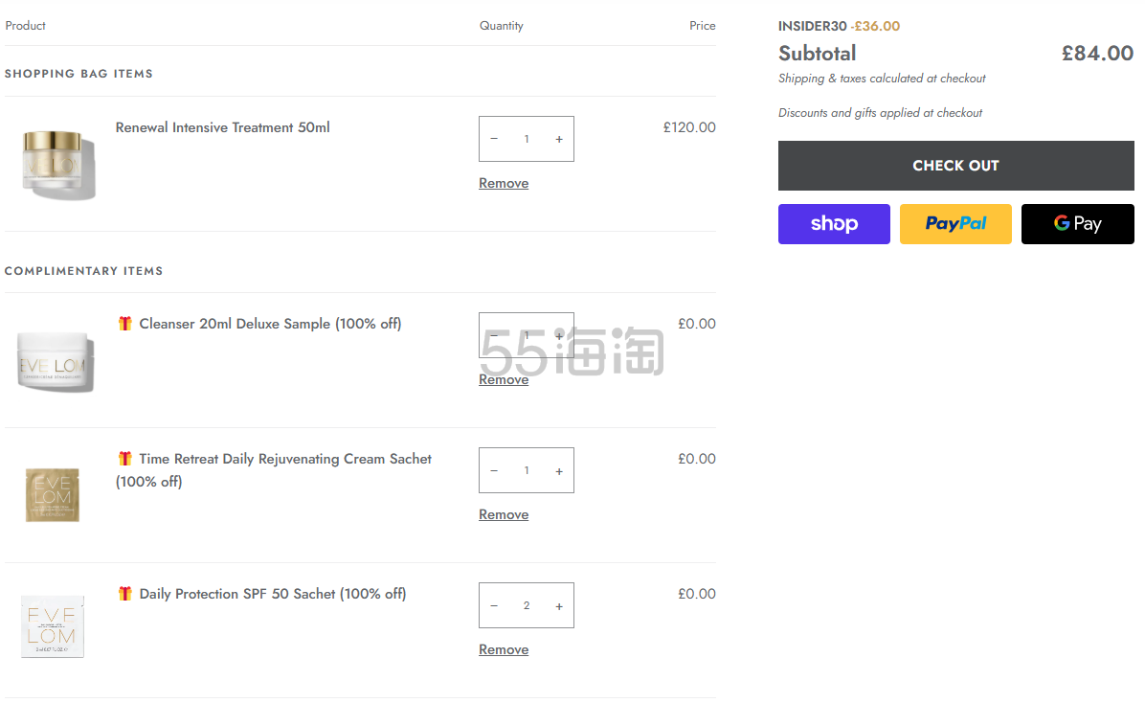Open Cleanser Deluxe Sample jar thumbnail
The image size is (1145, 703).
(56, 362)
